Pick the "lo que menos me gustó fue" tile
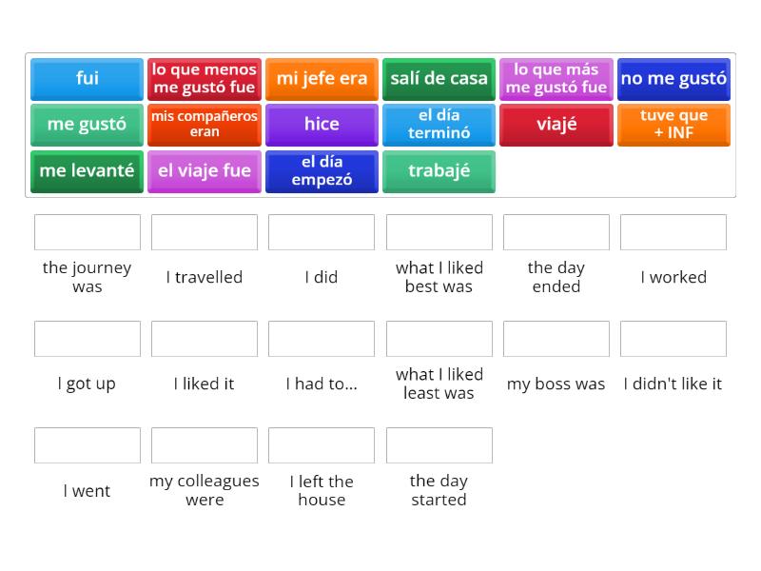Viewport: 761px width, 571px height. coord(204,79)
